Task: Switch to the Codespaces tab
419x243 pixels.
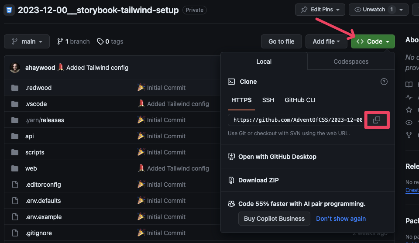Action: click(x=351, y=62)
